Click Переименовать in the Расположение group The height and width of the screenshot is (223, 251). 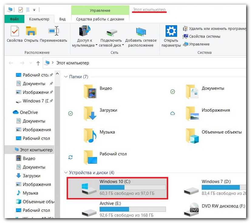(x=53, y=34)
